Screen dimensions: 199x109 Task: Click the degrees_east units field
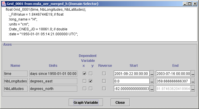coord(53,81)
